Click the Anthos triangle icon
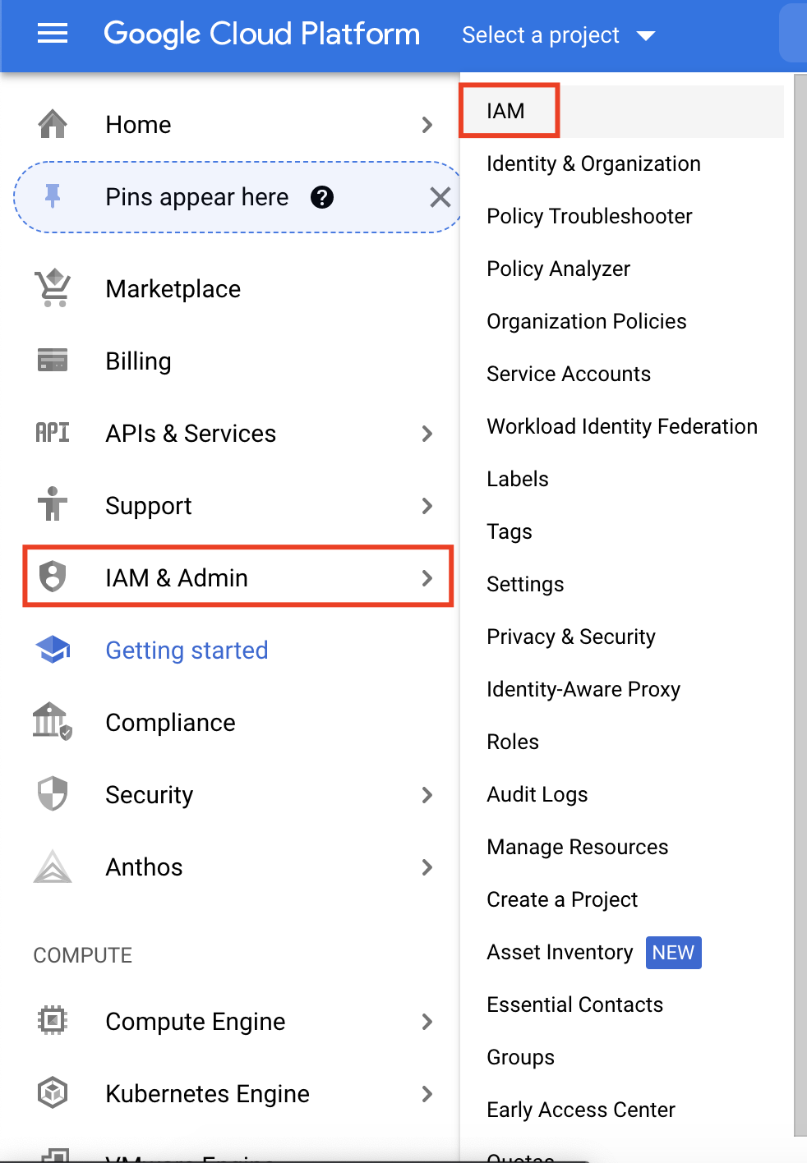Image resolution: width=807 pixels, height=1163 pixels. pos(53,867)
